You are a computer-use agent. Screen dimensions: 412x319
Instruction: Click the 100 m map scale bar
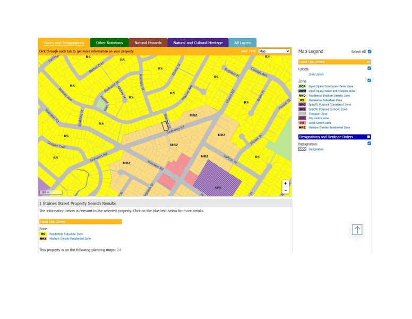(x=51, y=192)
